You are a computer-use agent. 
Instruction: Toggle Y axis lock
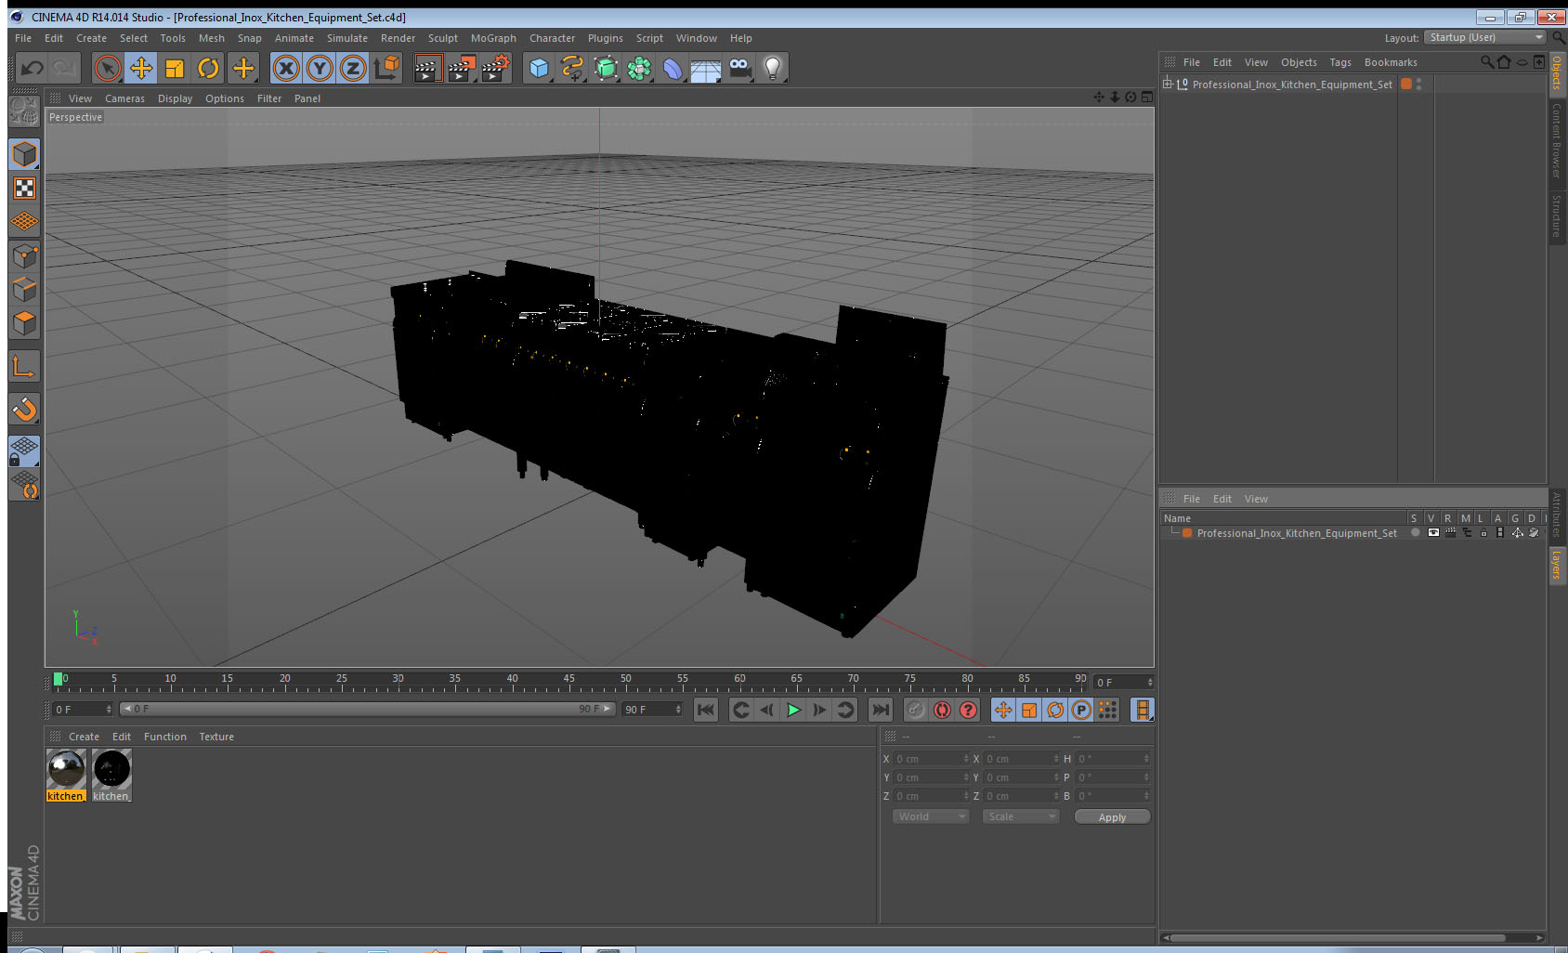tap(320, 68)
